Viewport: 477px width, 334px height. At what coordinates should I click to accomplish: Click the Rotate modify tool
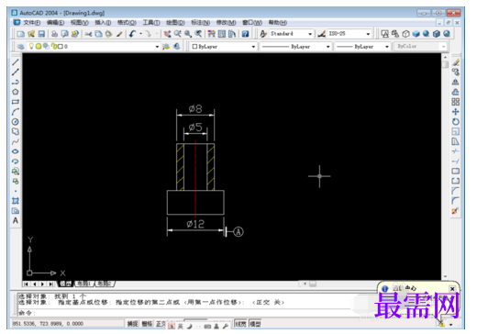point(456,122)
